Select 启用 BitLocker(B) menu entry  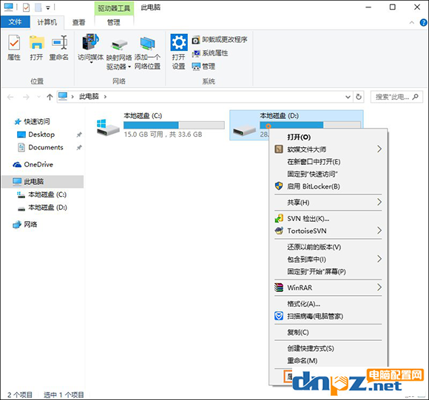tap(314, 186)
